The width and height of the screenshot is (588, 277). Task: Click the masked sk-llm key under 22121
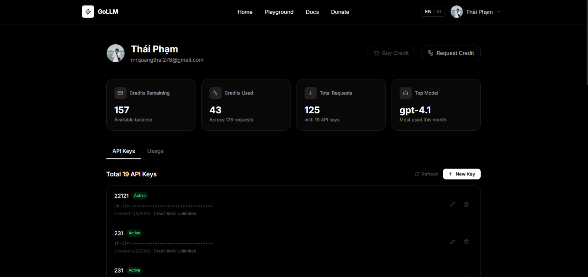163,206
